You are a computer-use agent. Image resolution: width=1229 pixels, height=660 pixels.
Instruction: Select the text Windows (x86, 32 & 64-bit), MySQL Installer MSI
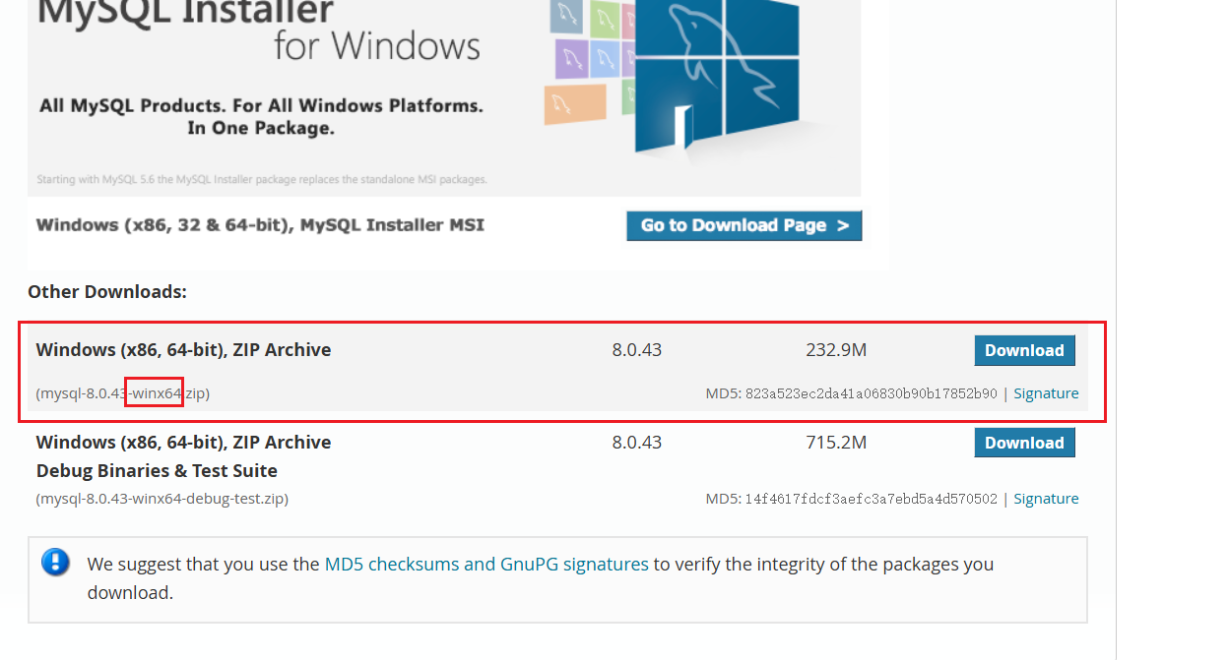point(260,225)
